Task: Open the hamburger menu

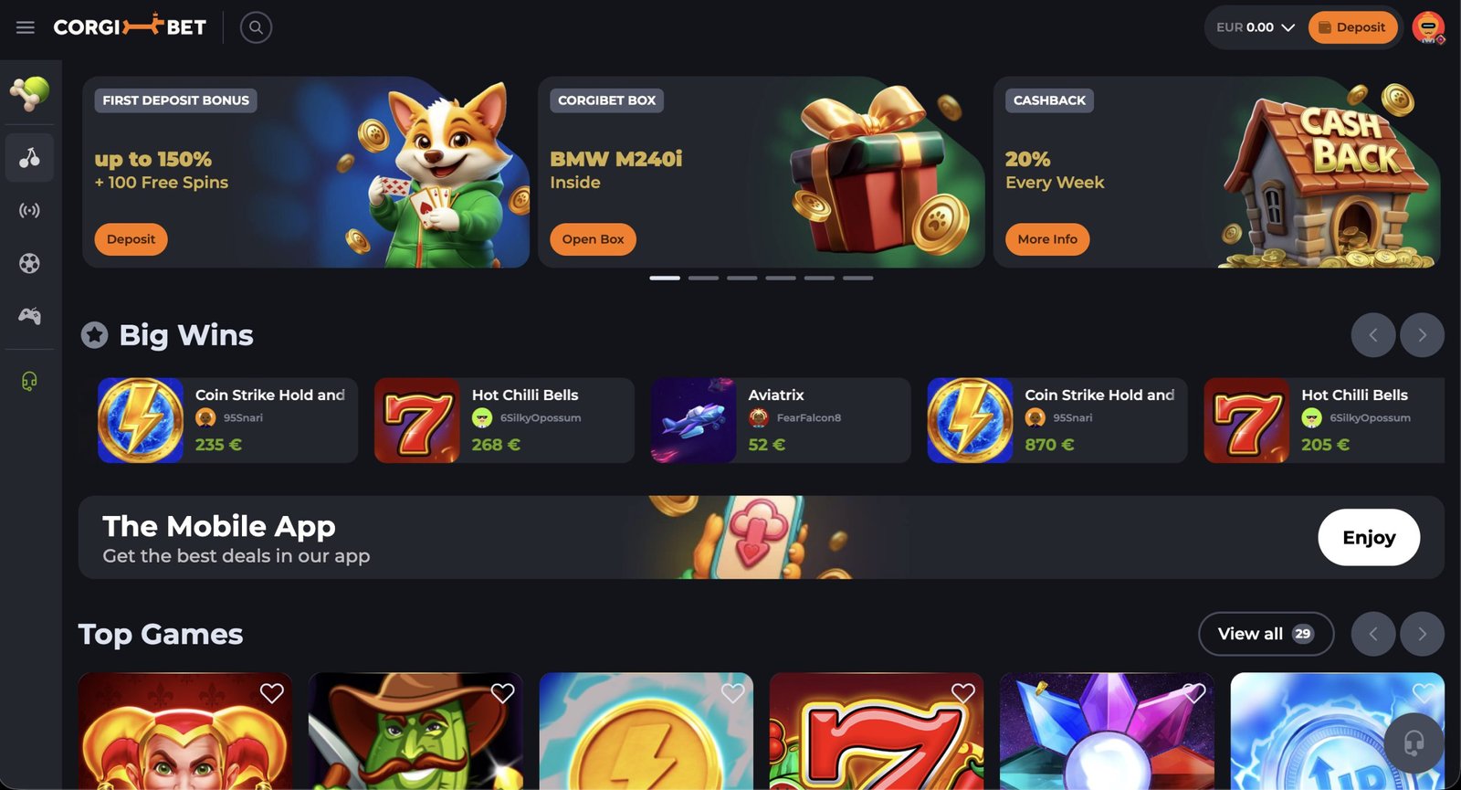Action: (26, 27)
